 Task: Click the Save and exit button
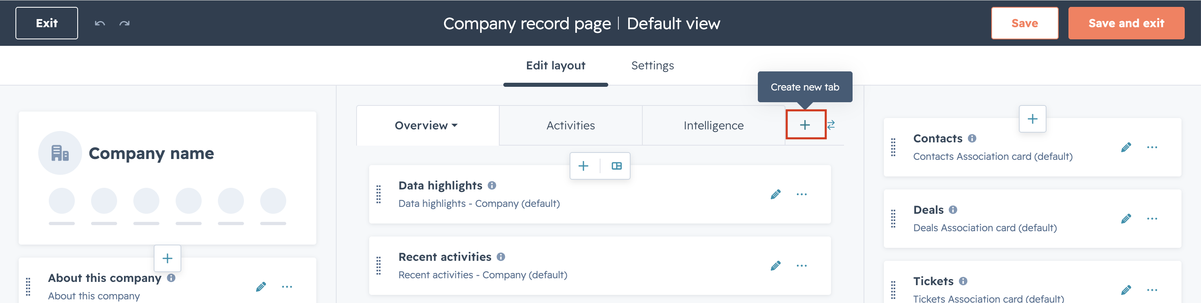point(1126,23)
